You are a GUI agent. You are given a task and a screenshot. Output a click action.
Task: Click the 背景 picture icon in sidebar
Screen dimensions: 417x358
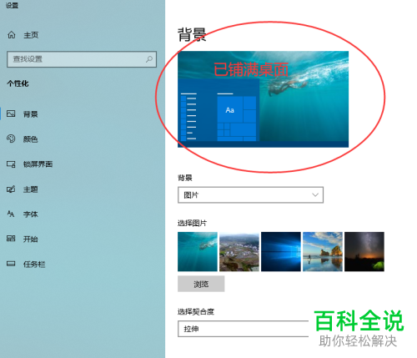click(x=11, y=113)
